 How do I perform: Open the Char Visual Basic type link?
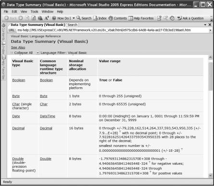coord(16,104)
